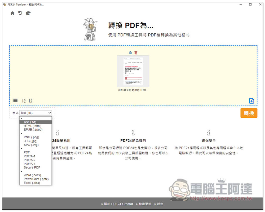Choose PNG (.png) output format
Viewport: 265px width, 212px height.
coord(31,137)
